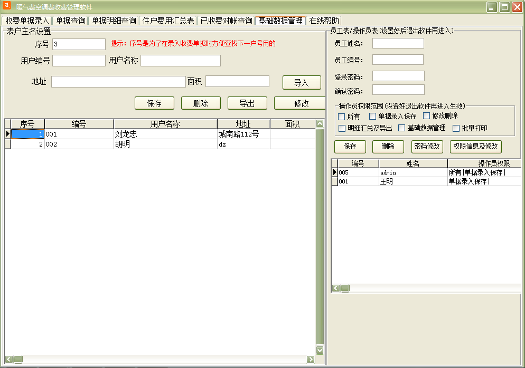
Task: Check the 所有 permission checkbox
Action: (x=342, y=117)
